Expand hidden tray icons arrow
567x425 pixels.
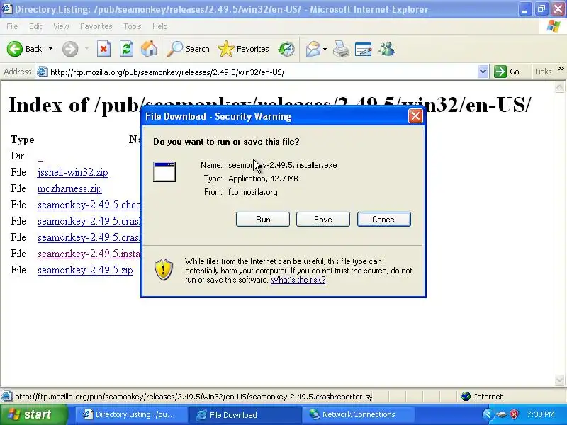(488, 414)
